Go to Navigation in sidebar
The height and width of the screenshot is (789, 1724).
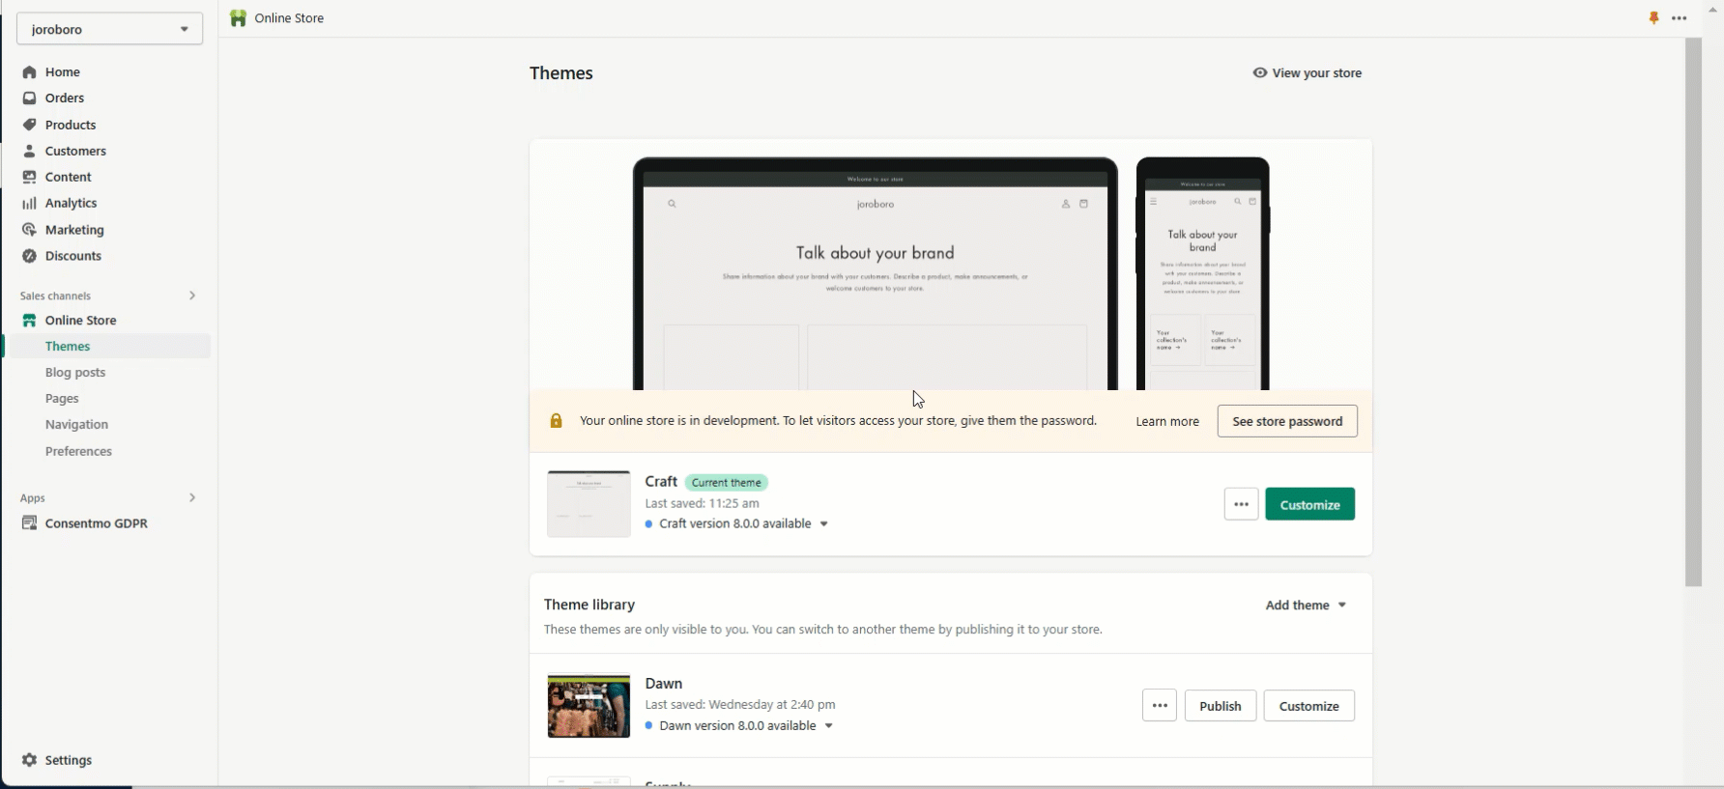(76, 425)
